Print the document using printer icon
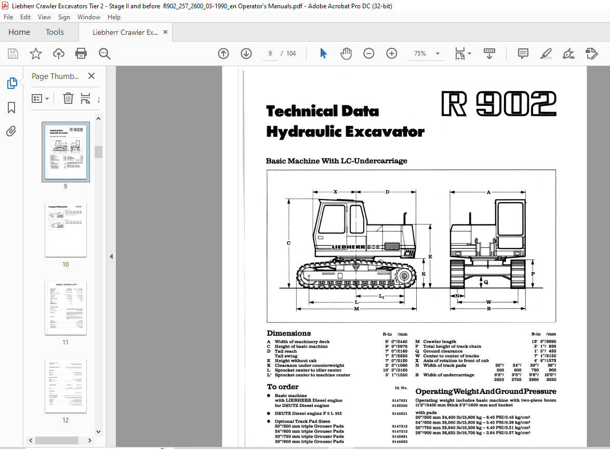Image resolution: width=610 pixels, height=449 pixels. click(81, 54)
